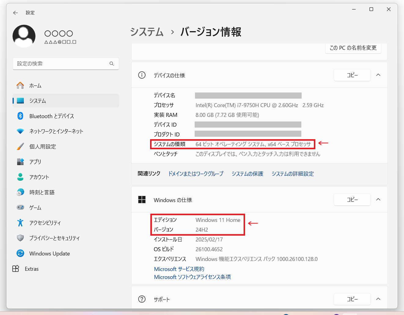Click the Windows Update sync icon
The height and width of the screenshot is (315, 404).
click(x=20, y=253)
